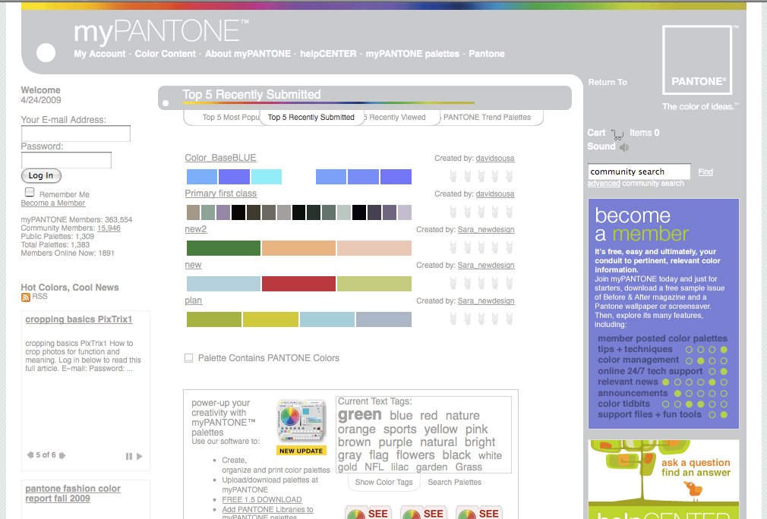Open My Account in the top navigation
Viewport: 767px width, 519px height.
pos(99,54)
